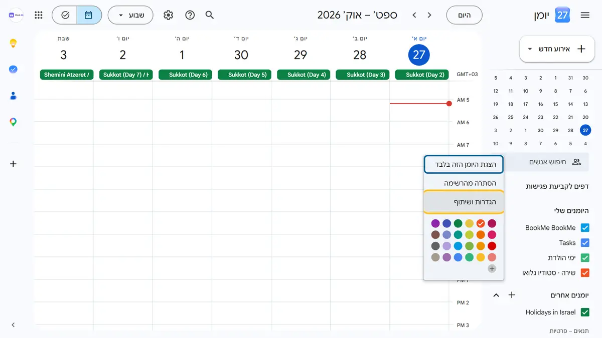Open Google Maps in the side panel
This screenshot has height=338, width=602.
[x=14, y=122]
